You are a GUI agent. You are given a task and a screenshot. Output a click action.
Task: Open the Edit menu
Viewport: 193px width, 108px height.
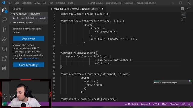click(x=17, y=3)
